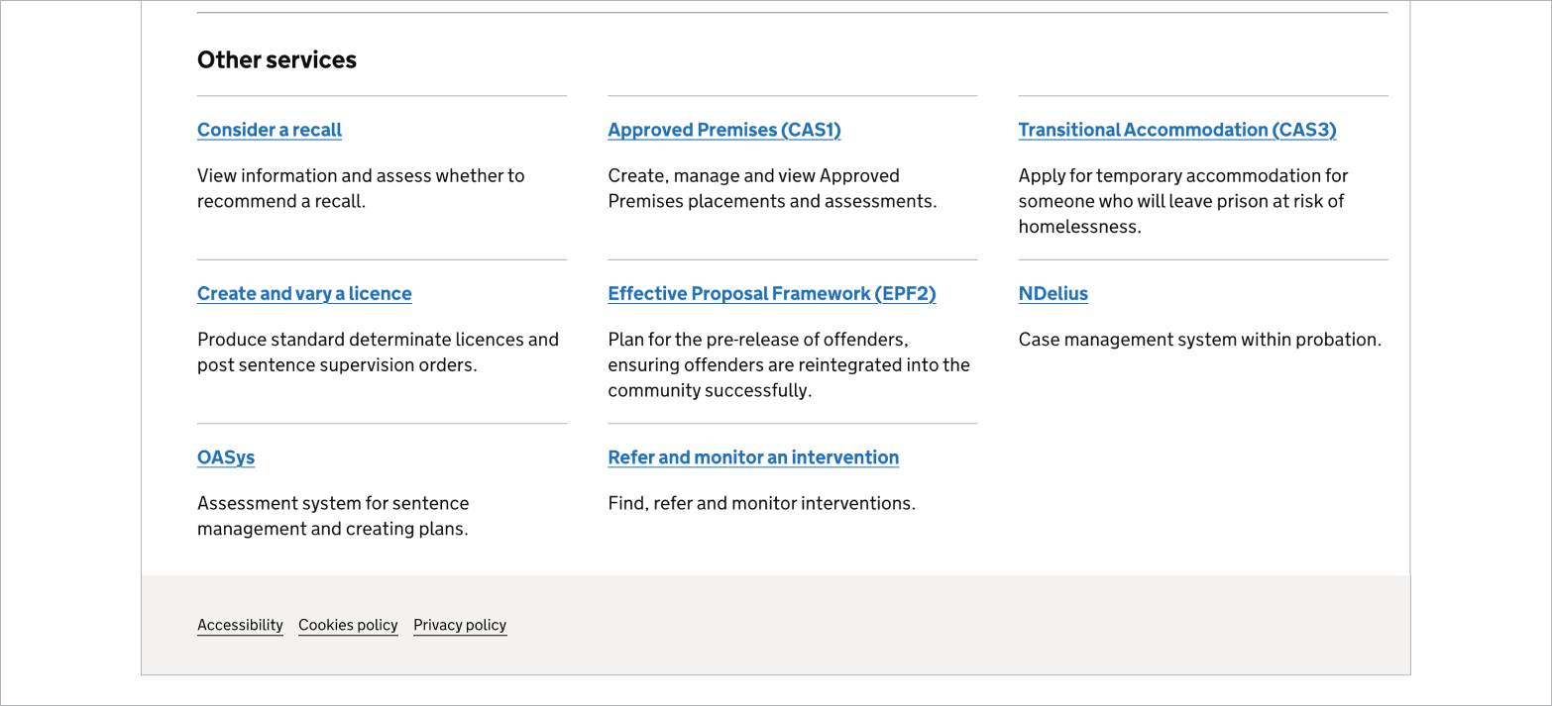
Task: Launch the licence production service
Action: pyautogui.click(x=303, y=293)
